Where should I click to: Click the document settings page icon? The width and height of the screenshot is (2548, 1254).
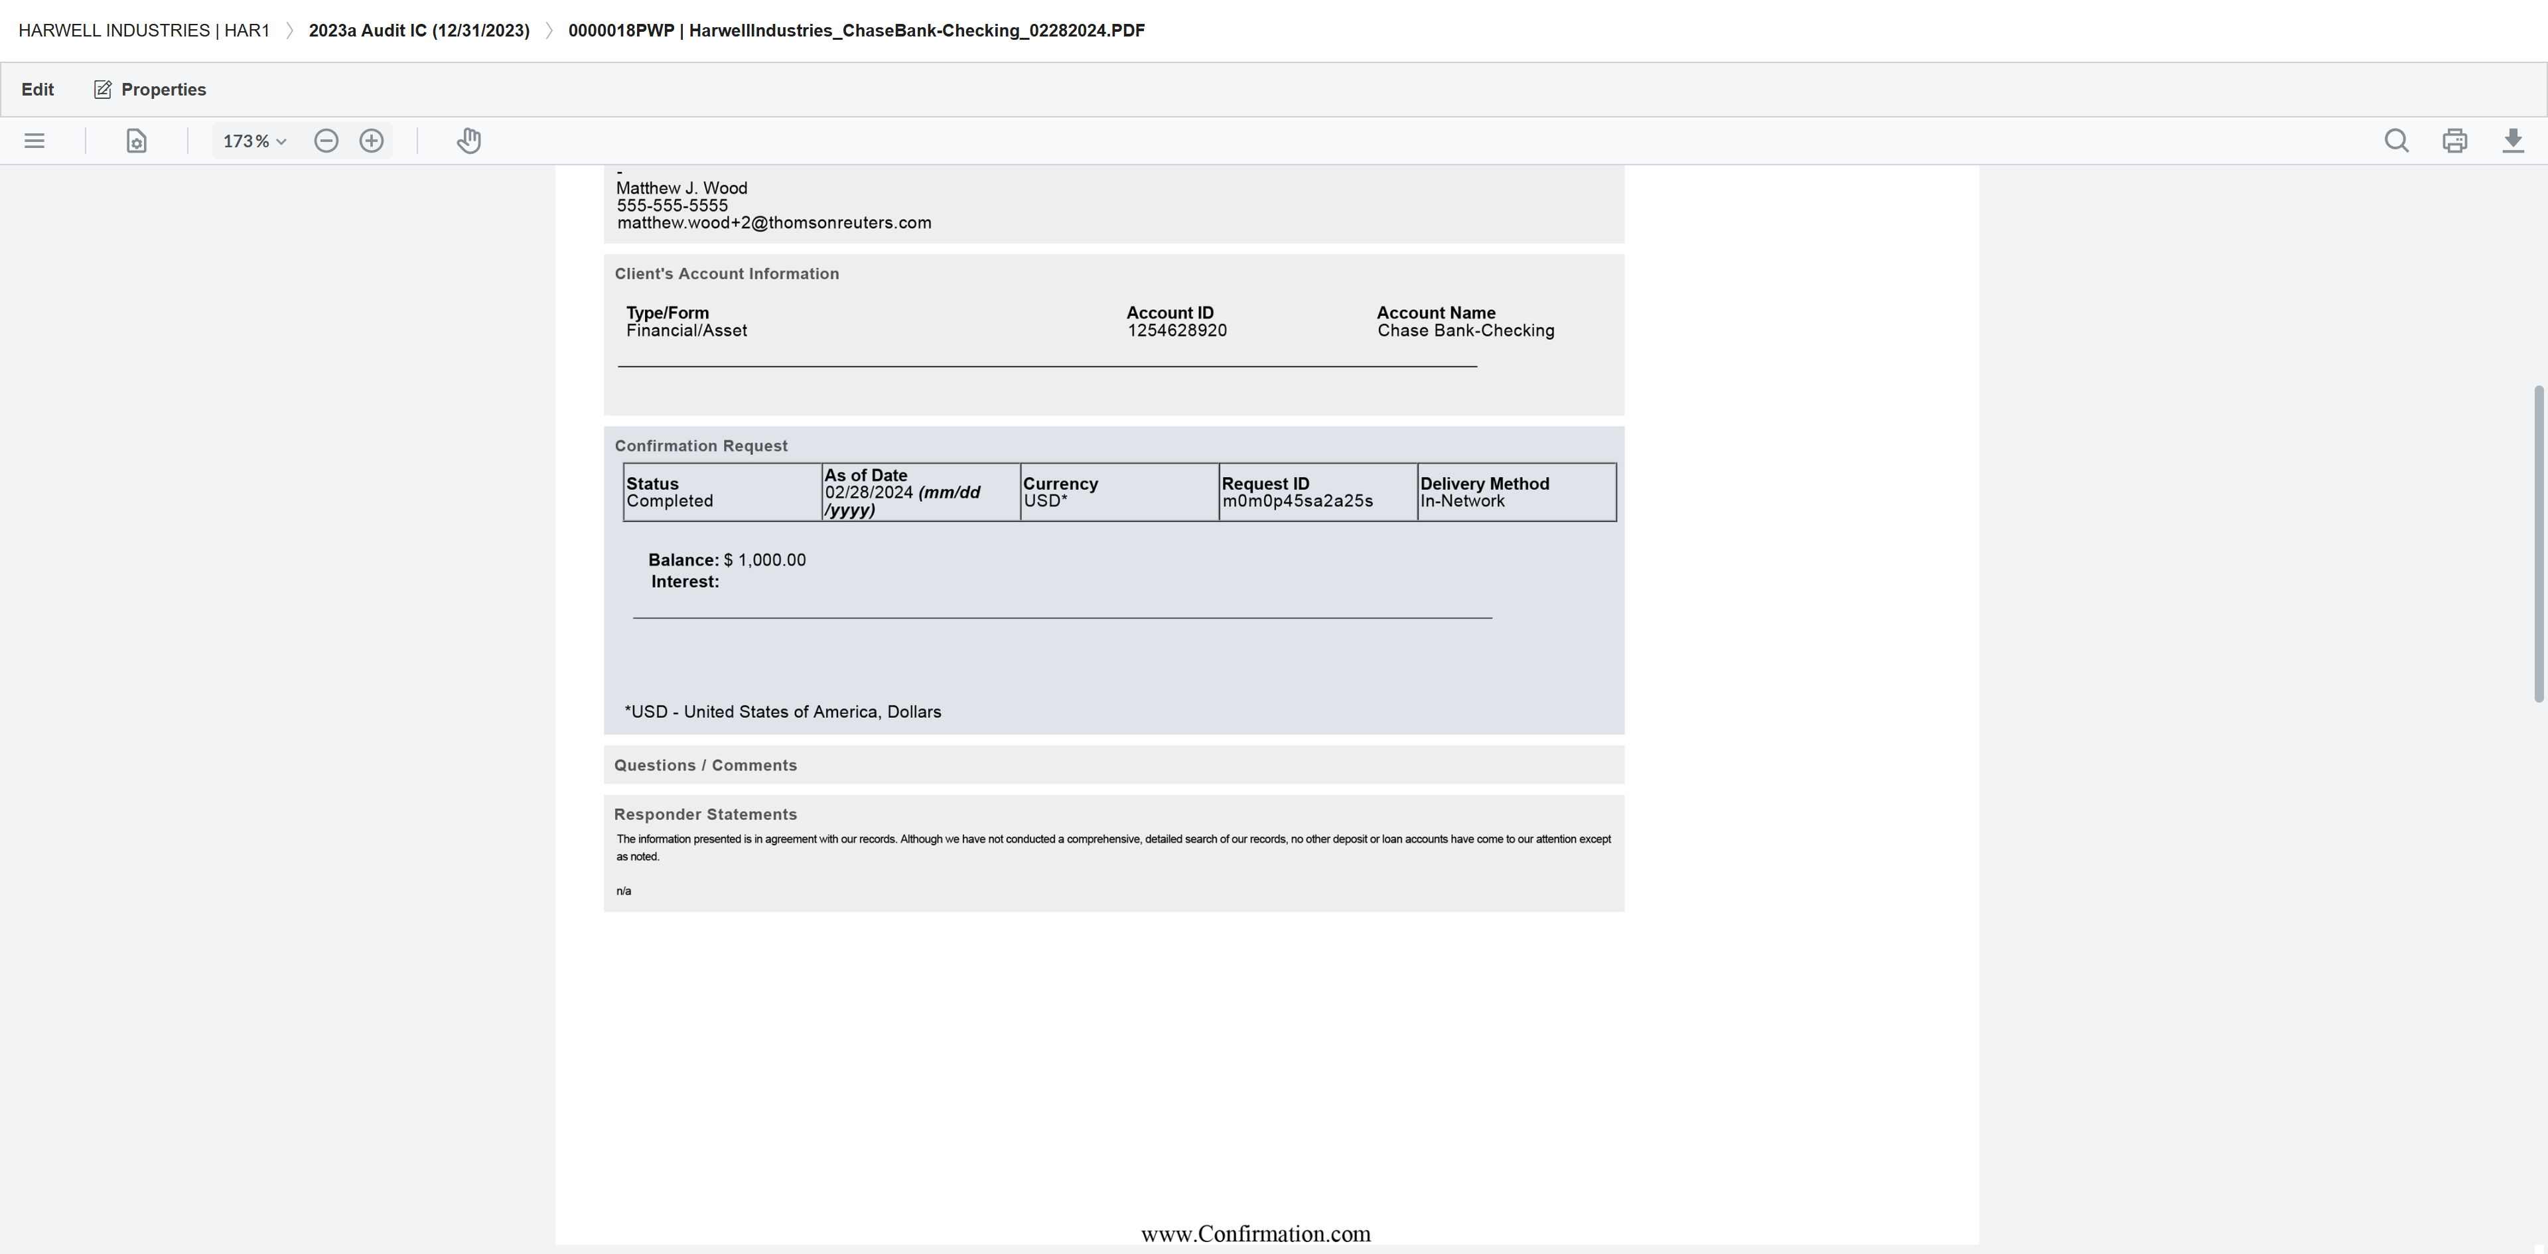137,141
